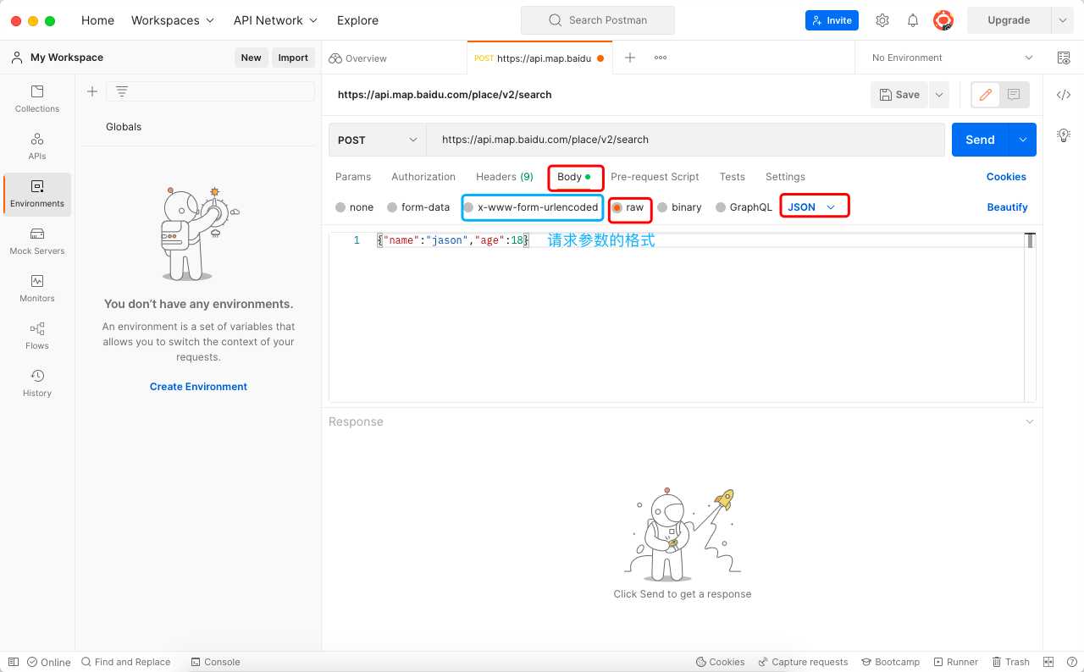
Task: Change the JSON body format dropdown
Action: pyautogui.click(x=812, y=207)
